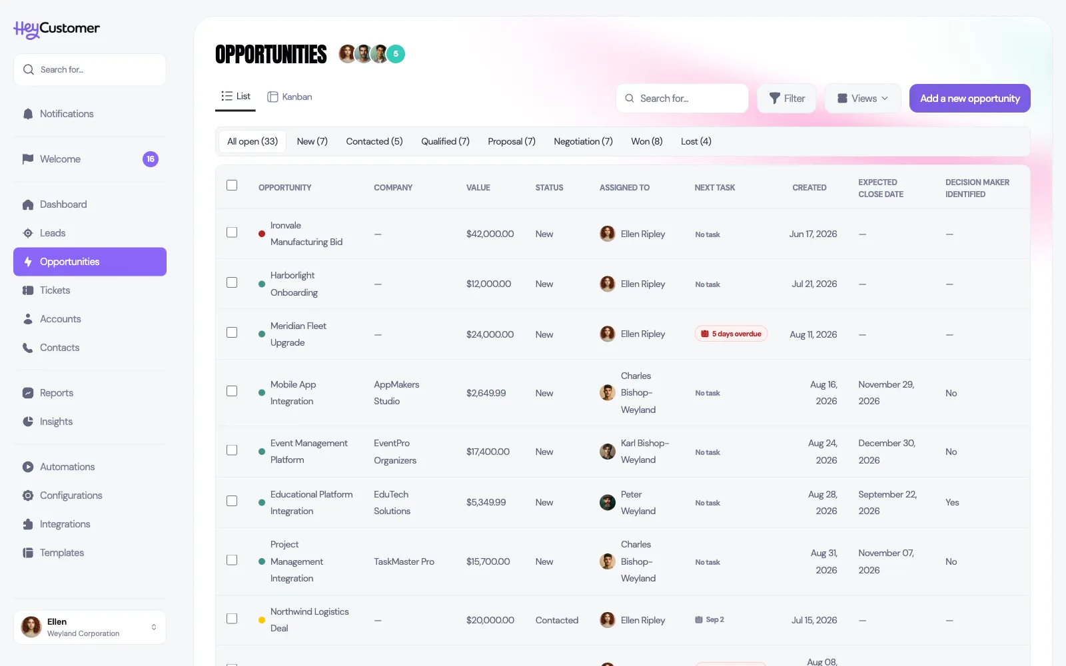Click the Insights pie icon
The image size is (1066, 666).
pyautogui.click(x=28, y=422)
